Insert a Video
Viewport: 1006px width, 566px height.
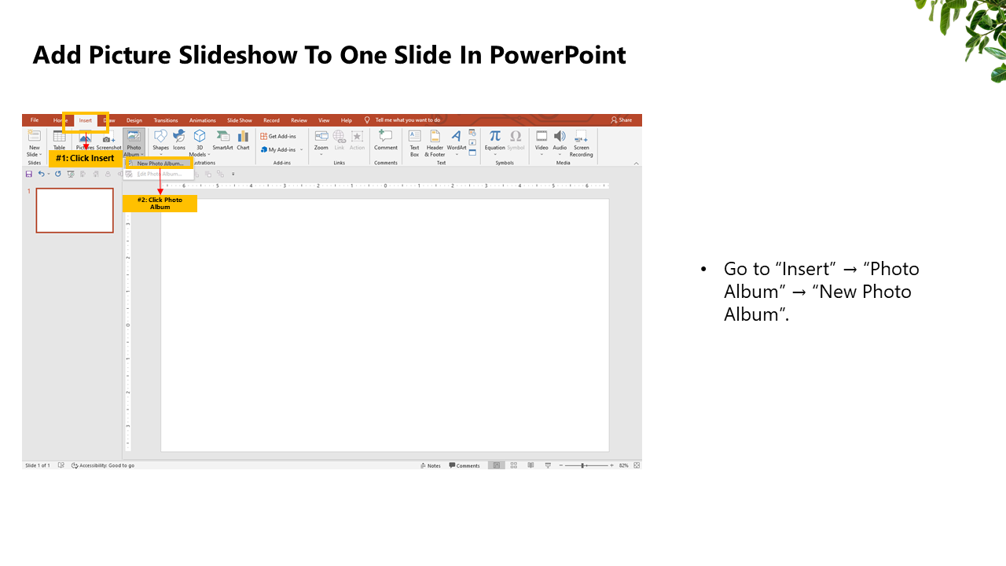(542, 142)
